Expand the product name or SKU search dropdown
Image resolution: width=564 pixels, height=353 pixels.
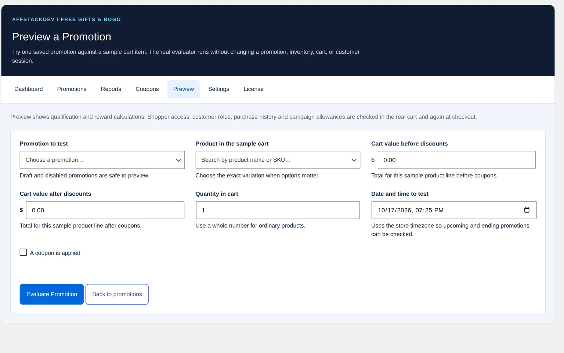[x=278, y=160]
